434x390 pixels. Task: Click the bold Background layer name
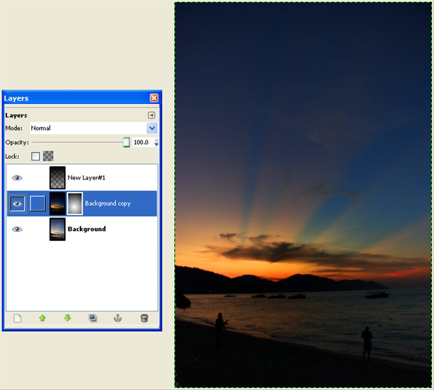click(x=86, y=229)
